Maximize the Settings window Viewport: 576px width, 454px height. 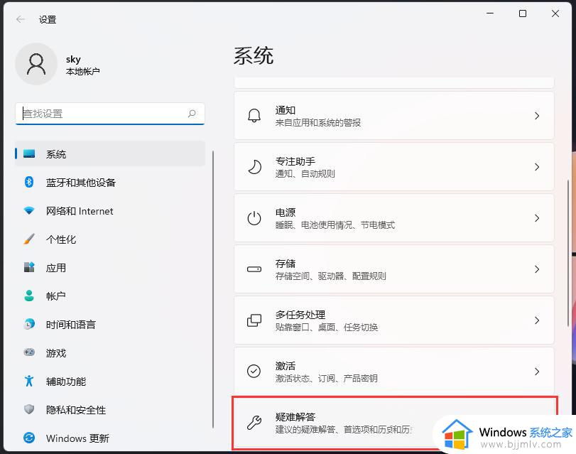(522, 13)
